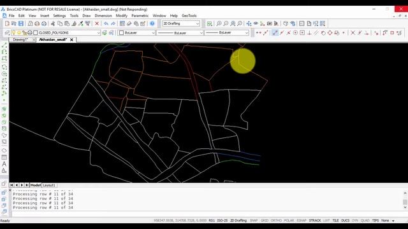The image size is (408, 229).
Task: Close the Akhaidan_small document tab
Action: [71, 39]
